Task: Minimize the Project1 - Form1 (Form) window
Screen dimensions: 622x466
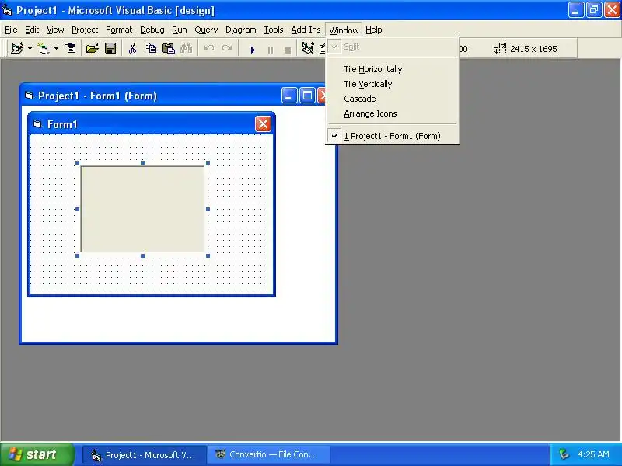Action: [x=289, y=96]
